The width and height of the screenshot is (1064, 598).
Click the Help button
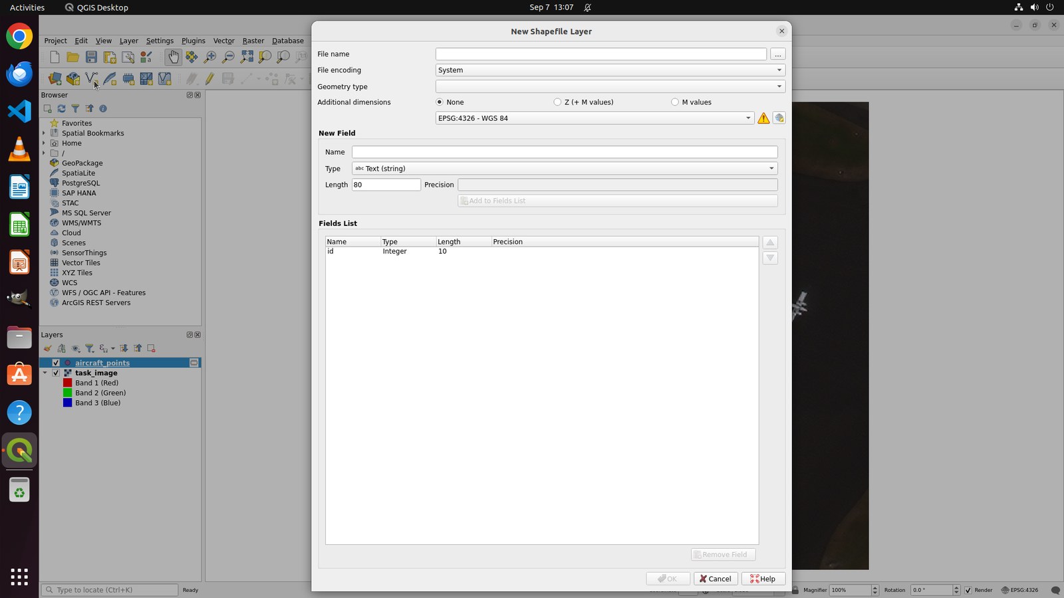click(763, 579)
